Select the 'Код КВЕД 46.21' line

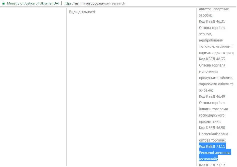(212, 21)
